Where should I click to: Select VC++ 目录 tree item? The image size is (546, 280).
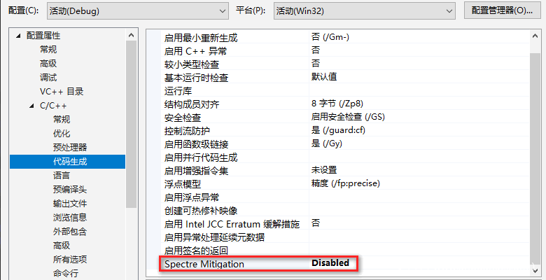pos(62,92)
